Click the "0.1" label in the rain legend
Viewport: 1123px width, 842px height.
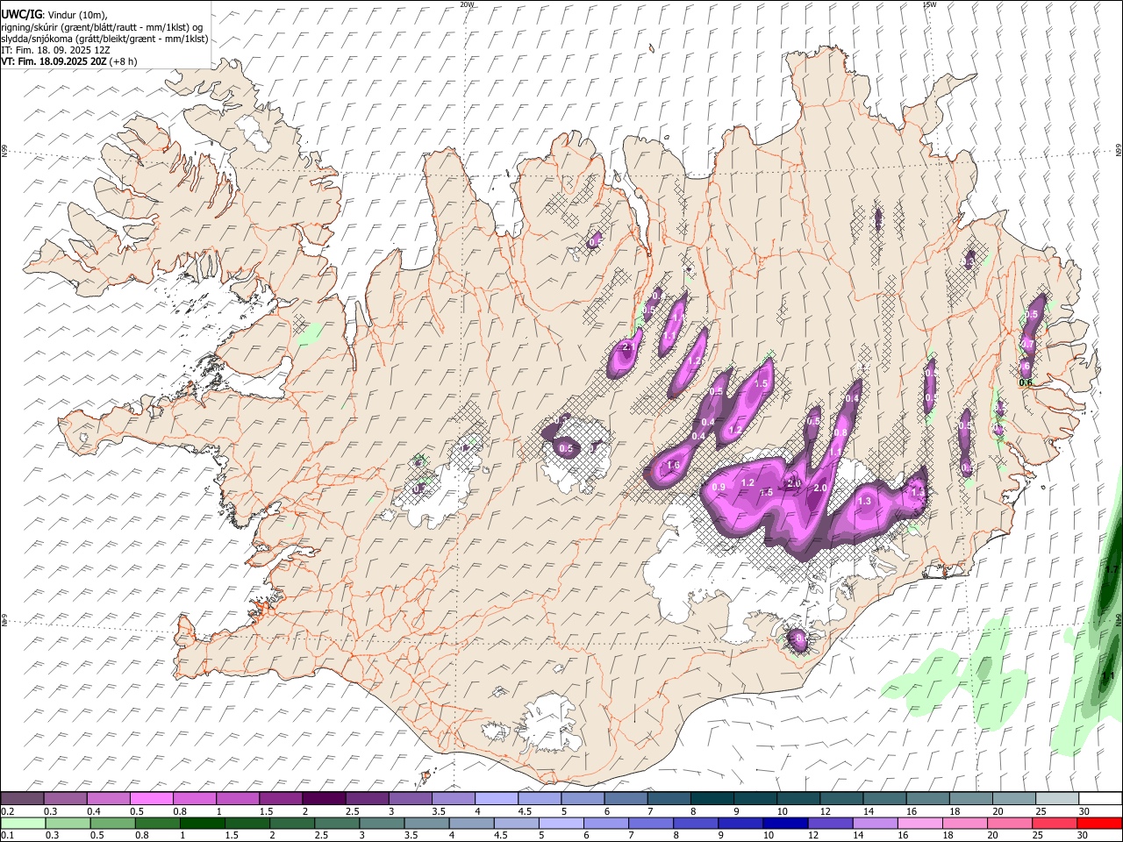pos(8,836)
